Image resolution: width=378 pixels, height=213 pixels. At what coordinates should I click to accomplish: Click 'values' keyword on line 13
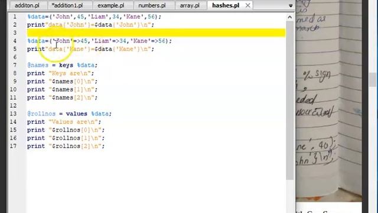point(77,114)
